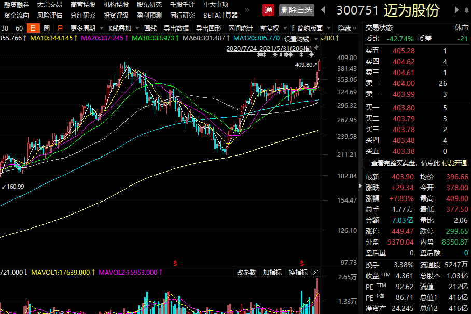Click the 委比 value -42.74%
The image size is (471, 314).
tap(400, 39)
